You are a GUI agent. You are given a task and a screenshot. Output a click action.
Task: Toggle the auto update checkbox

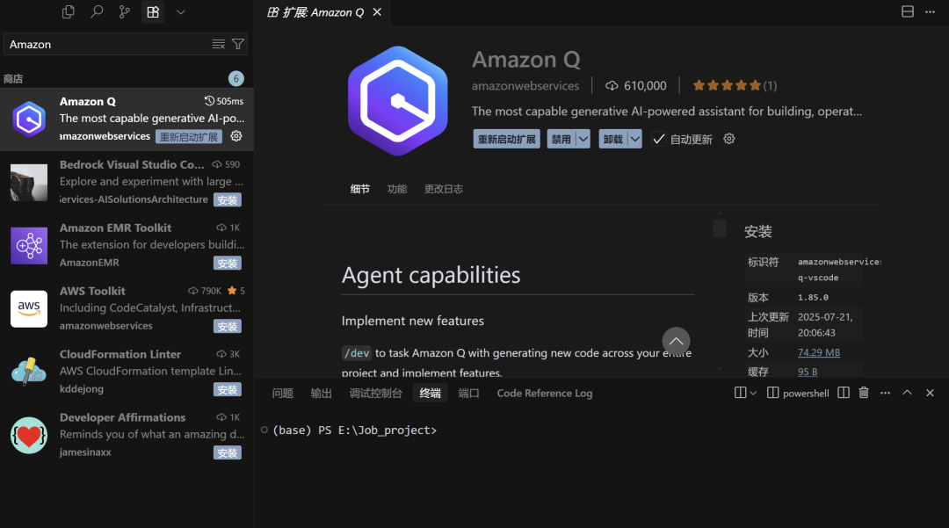click(658, 139)
